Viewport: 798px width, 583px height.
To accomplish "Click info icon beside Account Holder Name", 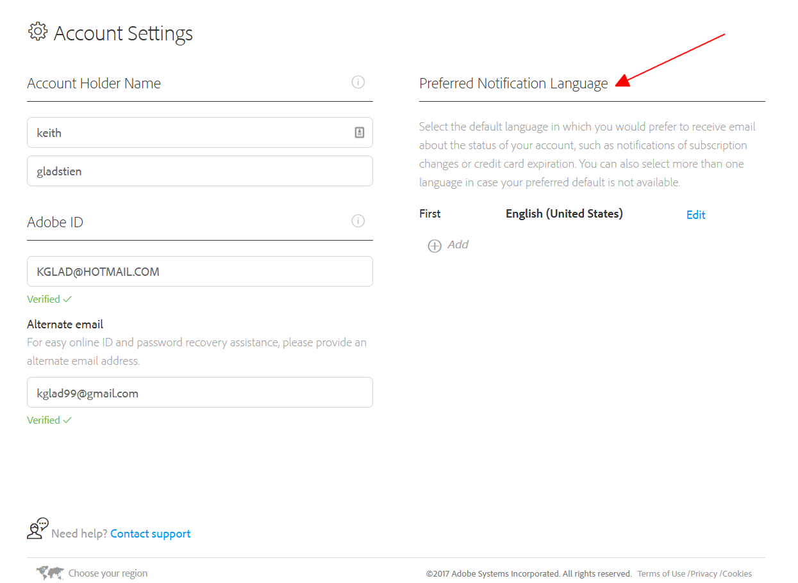I will click(x=358, y=82).
